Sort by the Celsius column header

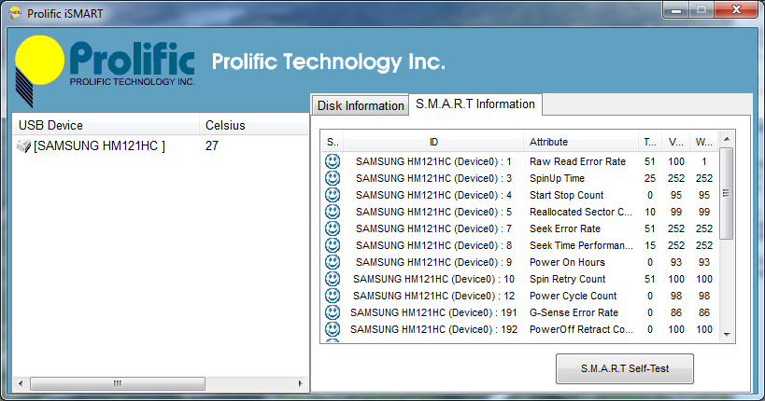[x=252, y=126]
